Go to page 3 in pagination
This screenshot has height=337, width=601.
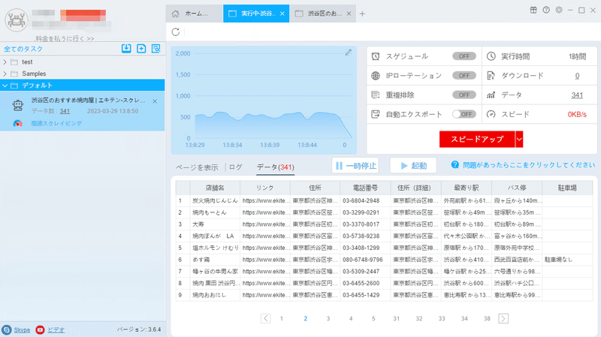click(x=328, y=318)
